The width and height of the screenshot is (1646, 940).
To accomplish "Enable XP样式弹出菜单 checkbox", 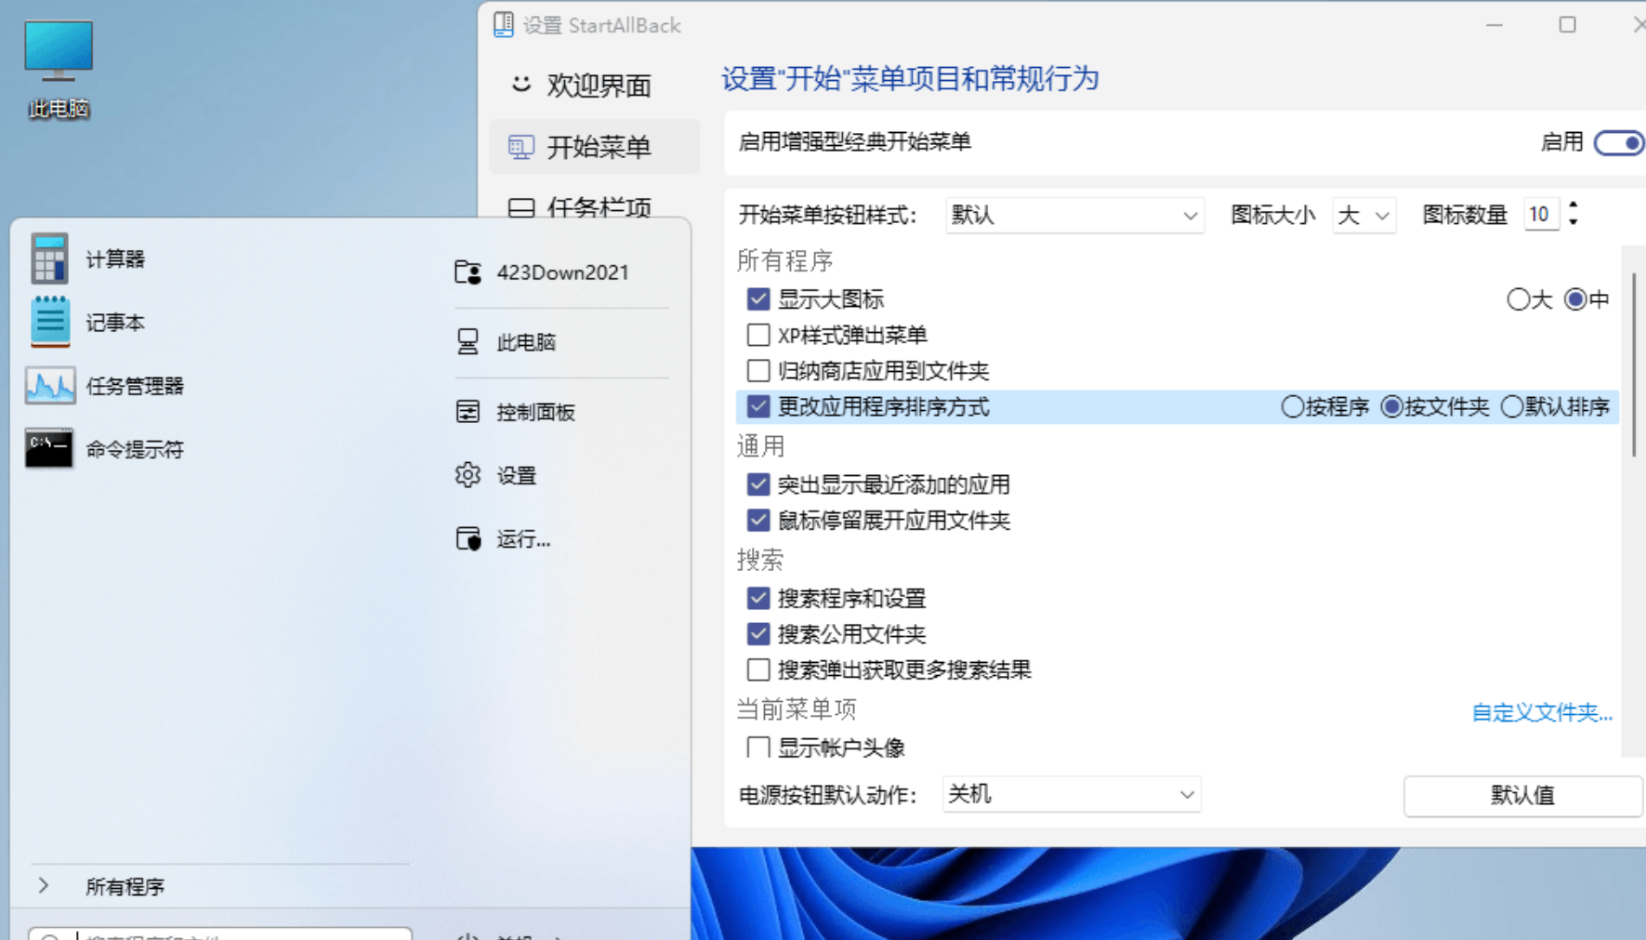I will [x=758, y=334].
